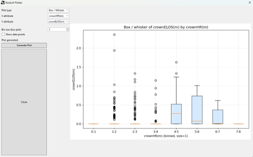Click the '1.0' y-axis tick label

click(79, 86)
